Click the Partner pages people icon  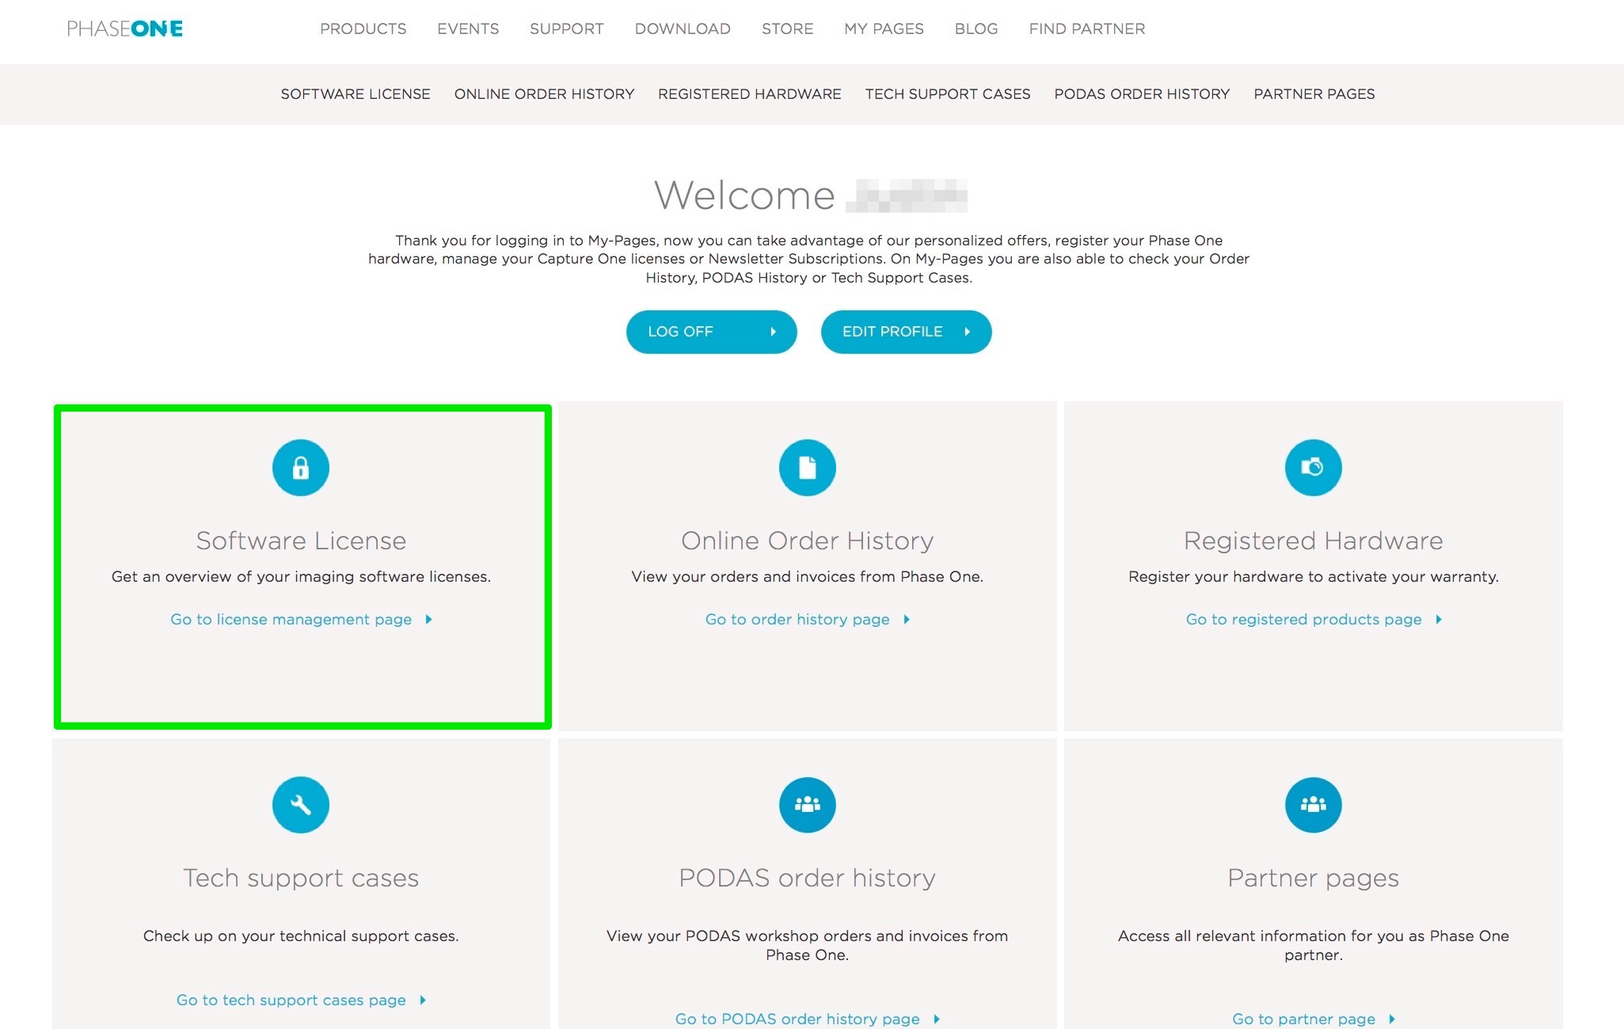1314,805
